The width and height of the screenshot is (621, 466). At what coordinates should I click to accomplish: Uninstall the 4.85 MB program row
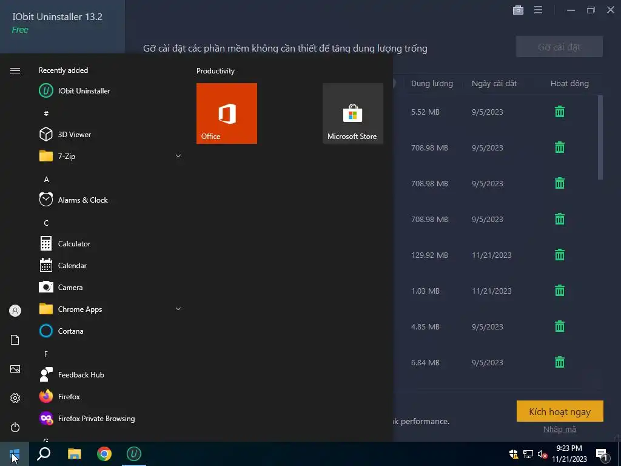point(560,326)
